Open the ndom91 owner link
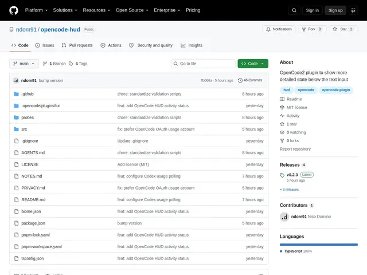Screen dimensions: 367x275 (x=26, y=29)
